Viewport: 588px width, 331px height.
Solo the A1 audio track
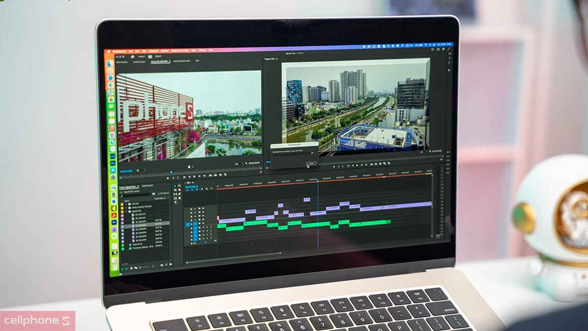pyautogui.click(x=203, y=228)
